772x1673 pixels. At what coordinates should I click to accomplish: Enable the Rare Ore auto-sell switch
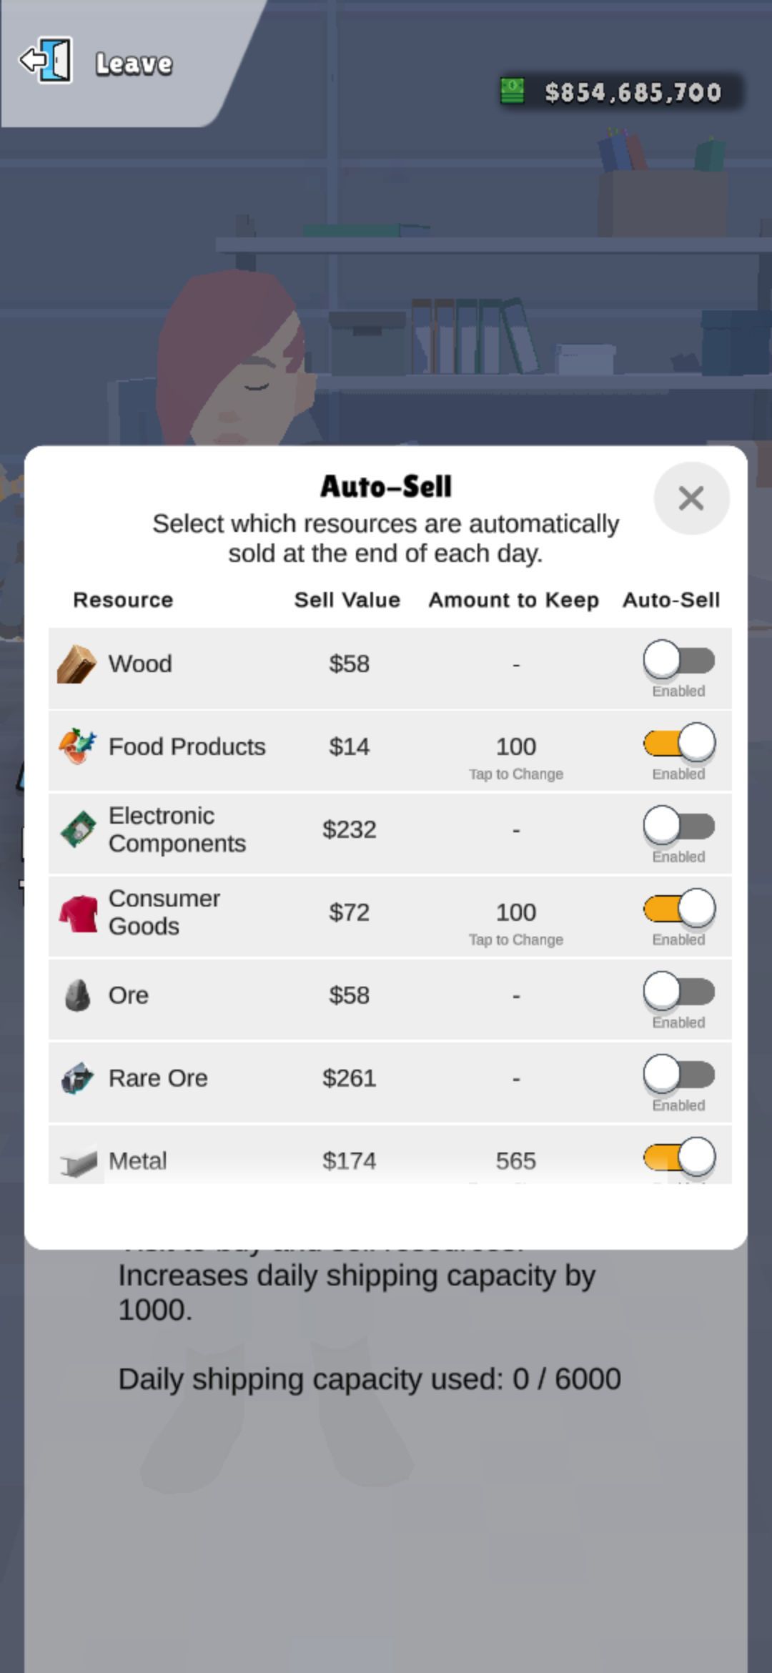(x=678, y=1075)
